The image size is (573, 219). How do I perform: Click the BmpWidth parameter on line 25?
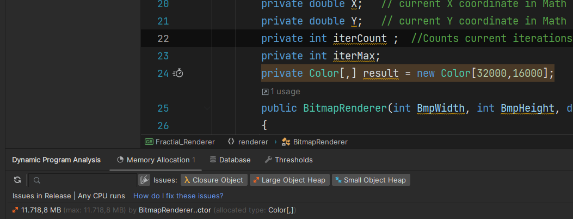coord(441,108)
